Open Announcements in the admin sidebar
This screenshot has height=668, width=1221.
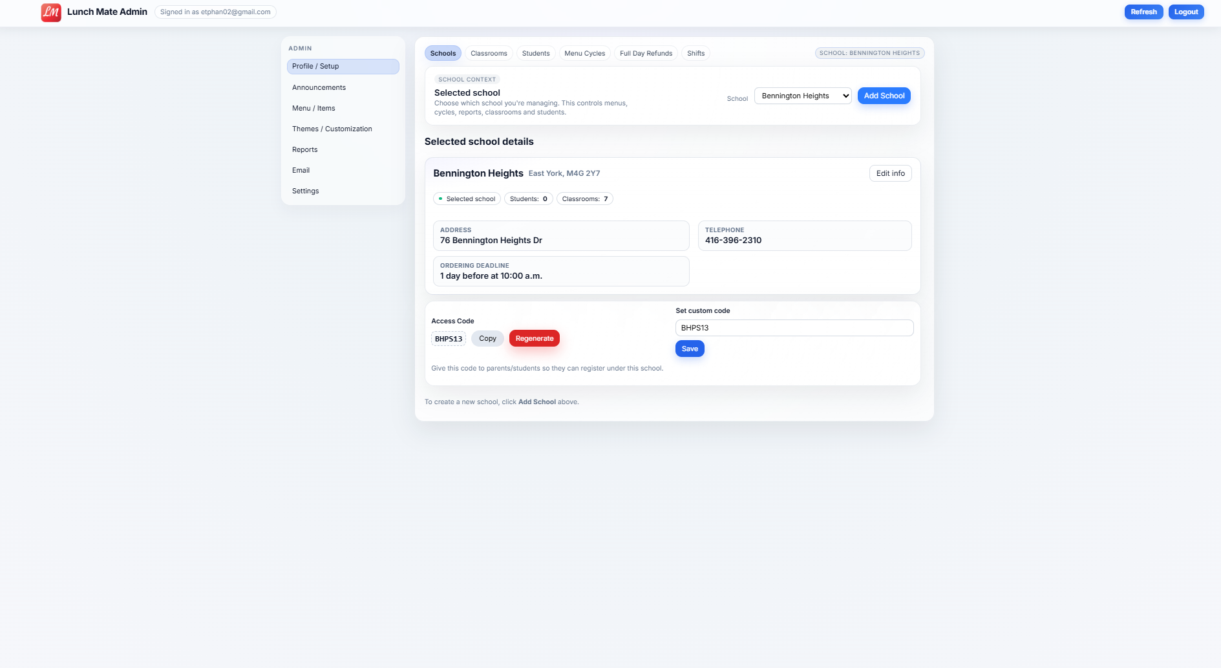point(319,88)
